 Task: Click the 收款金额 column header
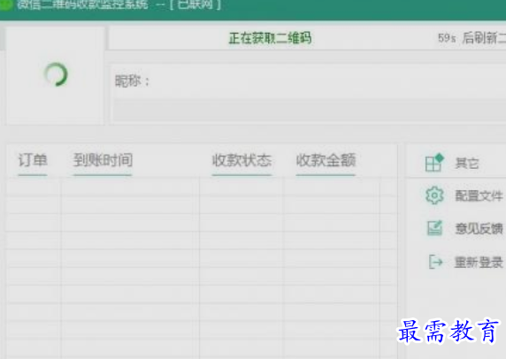click(326, 160)
